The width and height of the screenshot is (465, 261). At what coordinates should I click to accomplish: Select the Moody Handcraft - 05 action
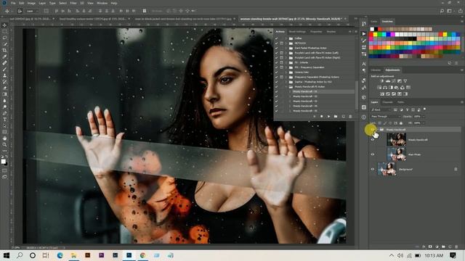tap(305, 111)
